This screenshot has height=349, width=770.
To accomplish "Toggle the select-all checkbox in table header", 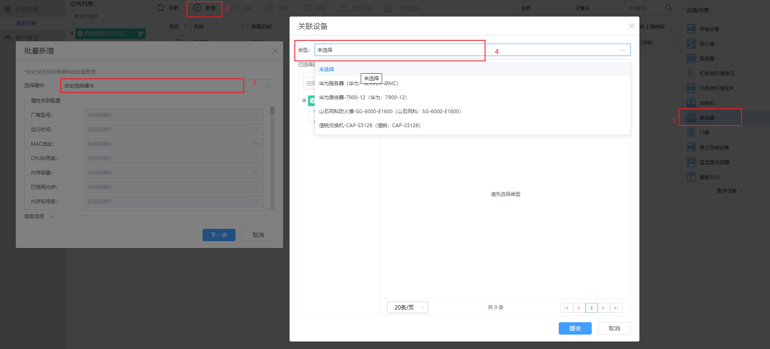I will pyautogui.click(x=158, y=27).
